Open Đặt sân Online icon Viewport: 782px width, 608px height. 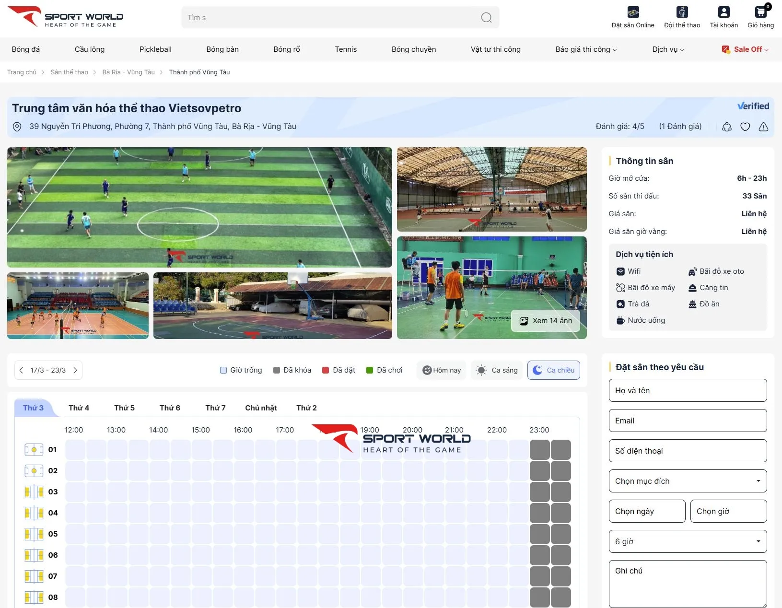[632, 13]
